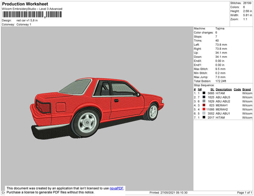Click the Description column header
This screenshot has width=254, height=196.
(x=224, y=90)
